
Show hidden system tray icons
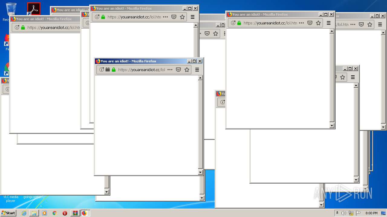point(337,213)
